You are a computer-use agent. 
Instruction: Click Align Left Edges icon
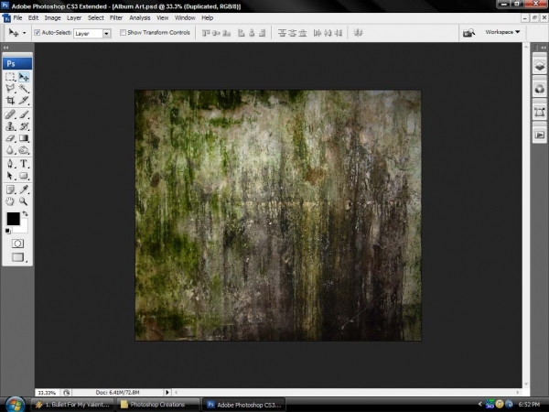[x=242, y=33]
